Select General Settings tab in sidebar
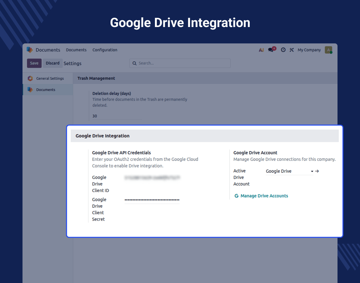The image size is (360, 283). point(48,78)
